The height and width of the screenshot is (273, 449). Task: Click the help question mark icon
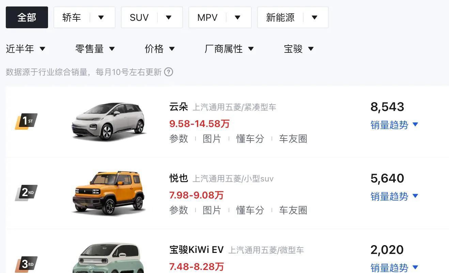[x=169, y=72]
